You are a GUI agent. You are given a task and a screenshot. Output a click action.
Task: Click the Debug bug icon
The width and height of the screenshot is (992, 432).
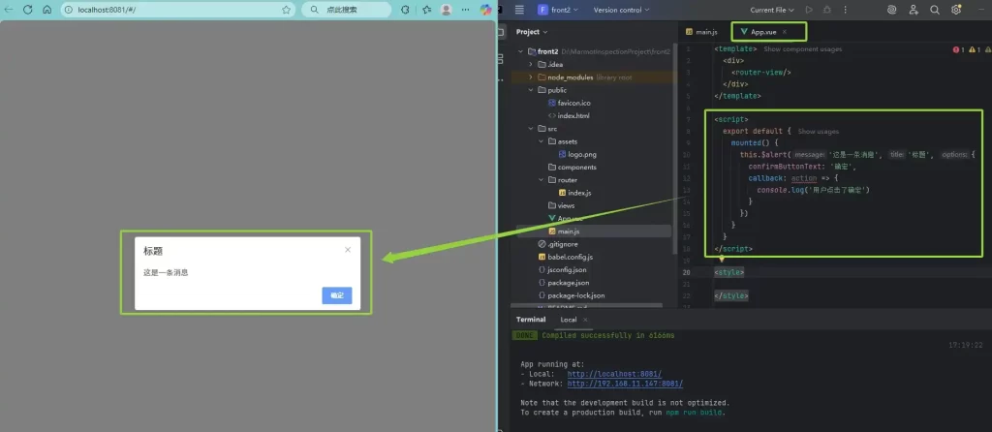[826, 10]
